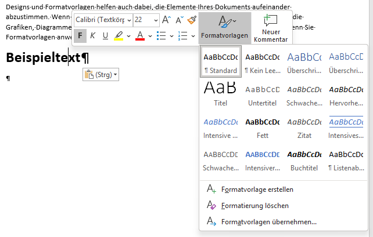The width and height of the screenshot is (373, 237).
Task: Click the paste options (Strg) clipboard icon
Action: [89, 75]
